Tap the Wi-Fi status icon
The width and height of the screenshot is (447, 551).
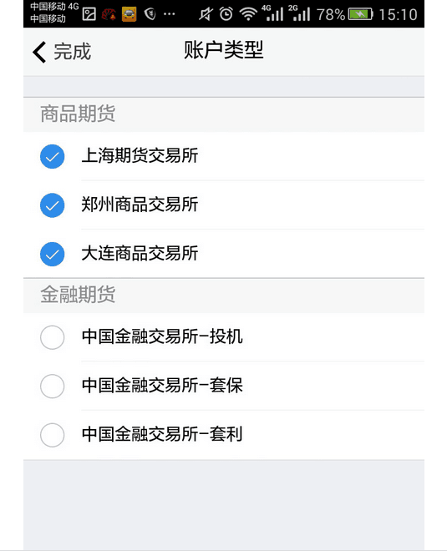(x=248, y=14)
